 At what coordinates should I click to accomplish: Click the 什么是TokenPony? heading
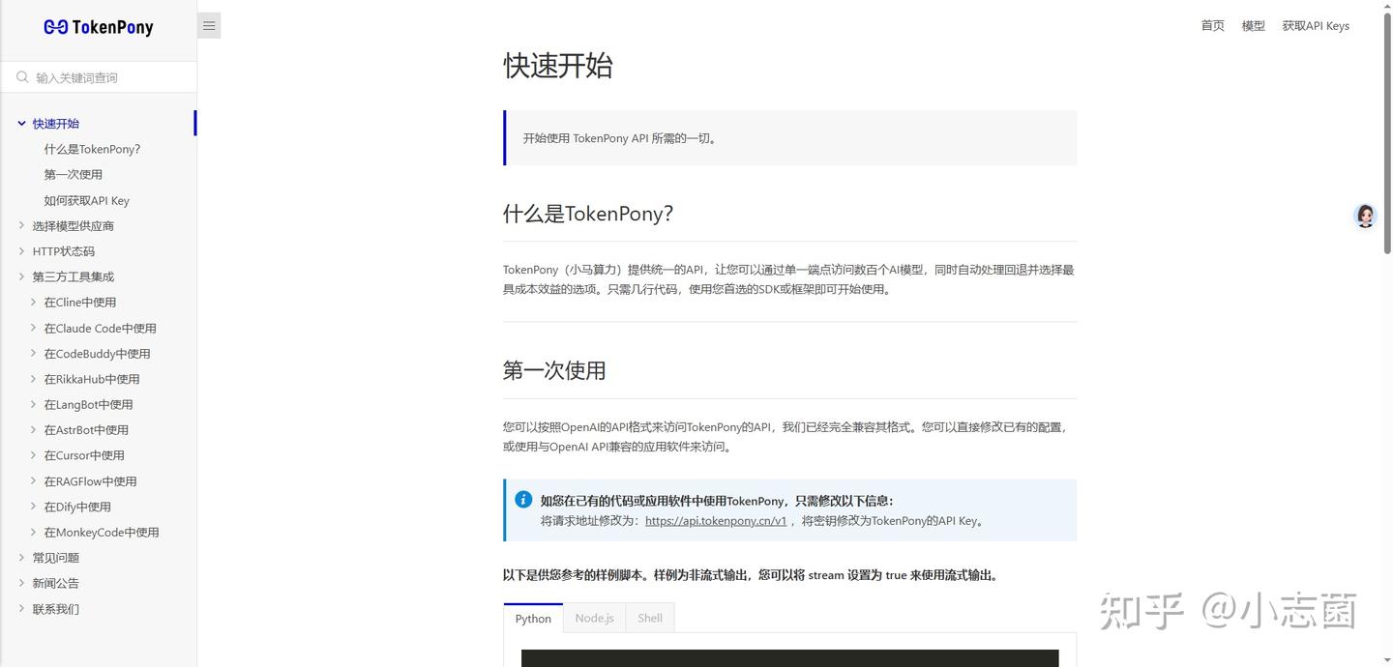click(x=587, y=214)
